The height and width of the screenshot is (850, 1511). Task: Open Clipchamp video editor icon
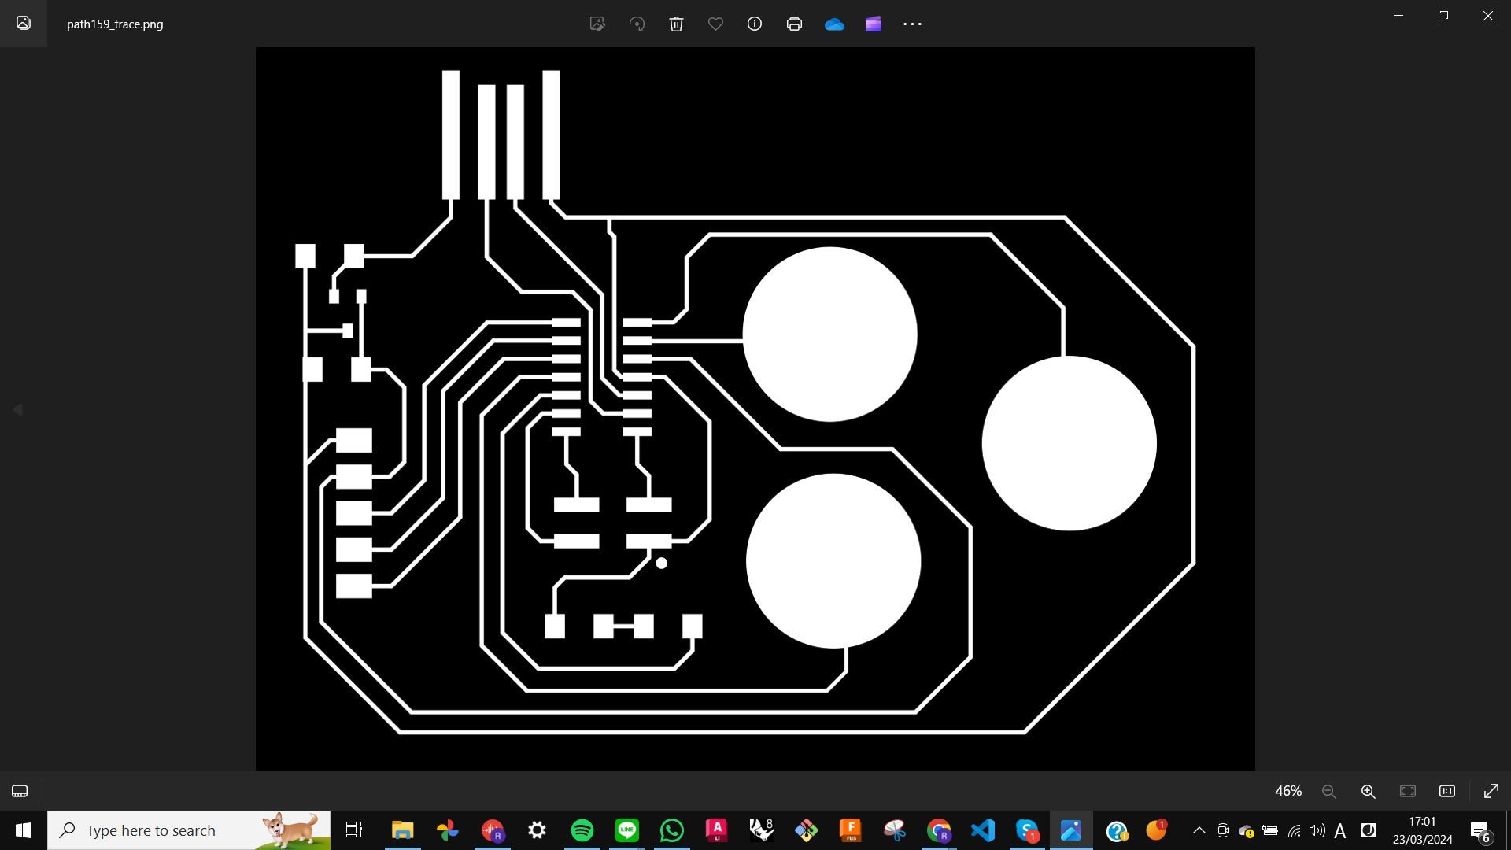874,24
